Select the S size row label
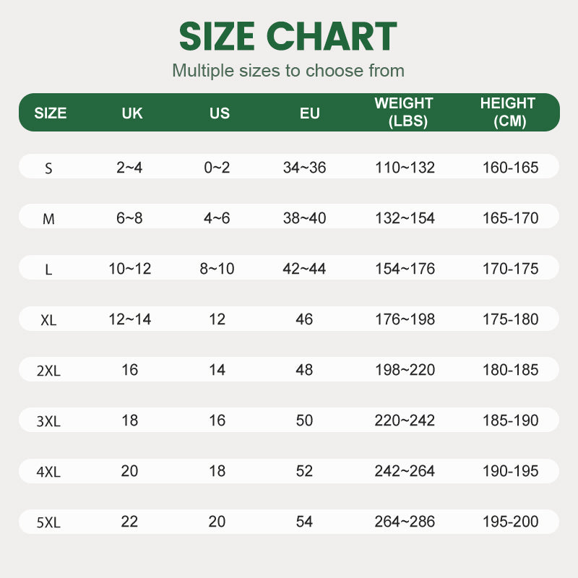 48,168
